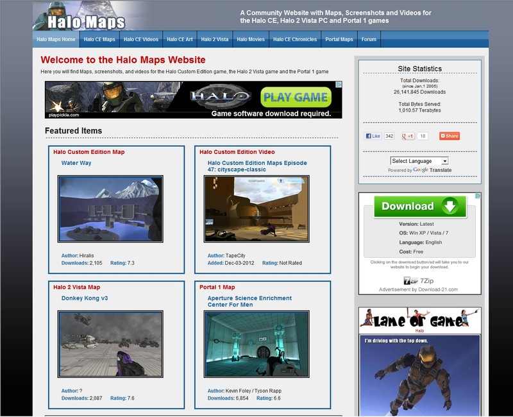Click the Portal 1 Map heading
This screenshot has width=513, height=417.
[217, 287]
